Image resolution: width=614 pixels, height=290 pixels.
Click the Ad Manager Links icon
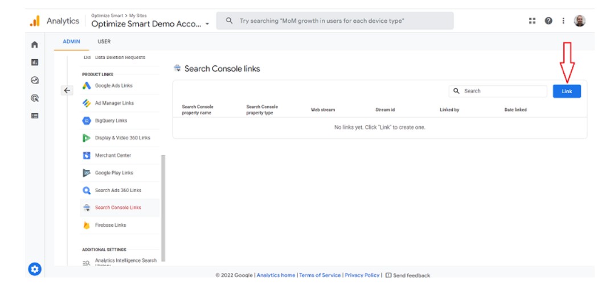click(x=87, y=103)
